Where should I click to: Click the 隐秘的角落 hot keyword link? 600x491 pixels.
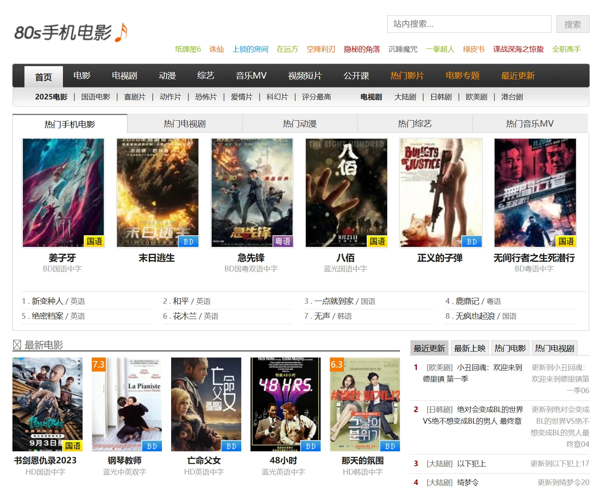362,49
